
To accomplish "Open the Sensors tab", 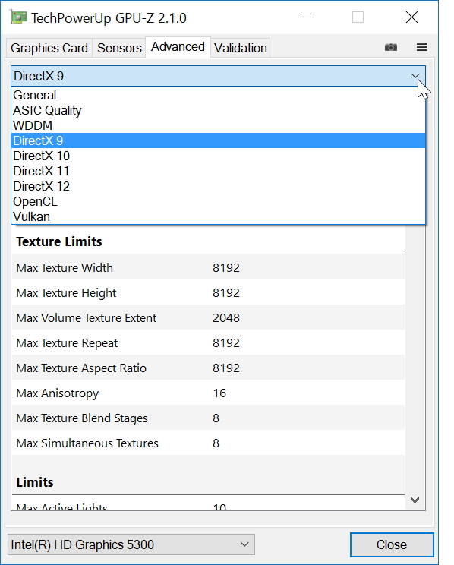I will coord(119,48).
